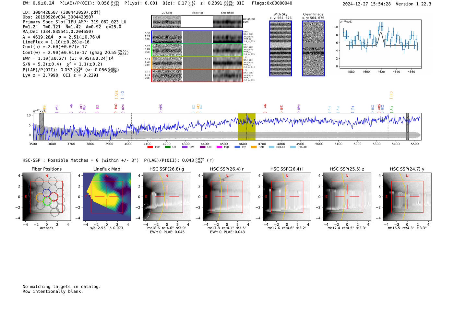Click the emission line fit plot

pyautogui.click(x=380, y=44)
